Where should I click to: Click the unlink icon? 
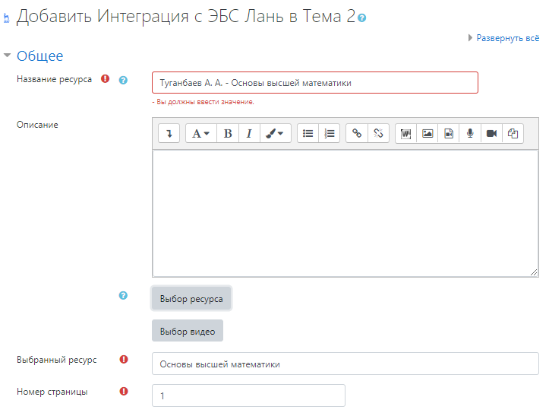click(x=378, y=133)
